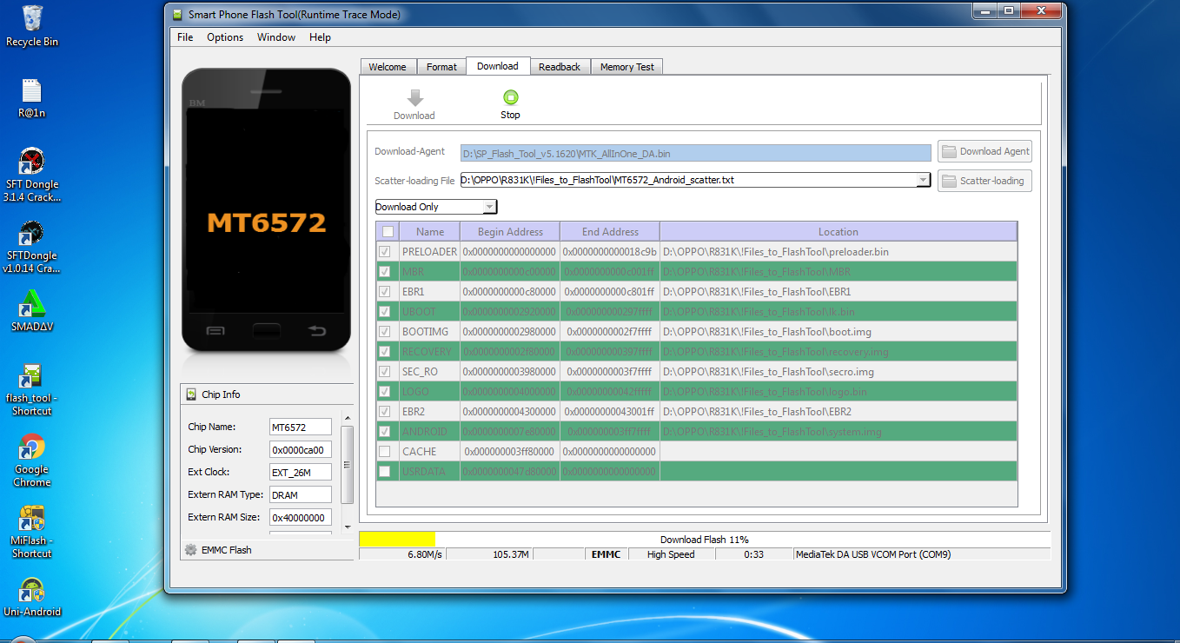This screenshot has height=643, width=1180.
Task: Click the Download-Agent path field
Action: click(x=696, y=153)
